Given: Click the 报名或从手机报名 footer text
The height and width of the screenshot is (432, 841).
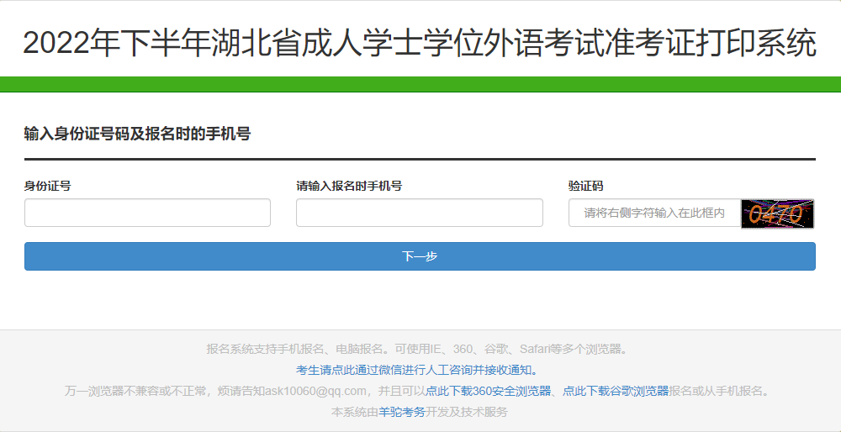Looking at the screenshot, I should tap(719, 391).
